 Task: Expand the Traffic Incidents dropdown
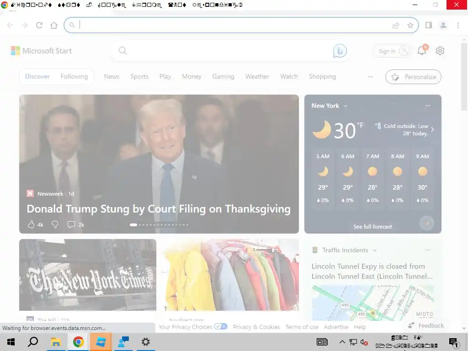[x=375, y=250]
